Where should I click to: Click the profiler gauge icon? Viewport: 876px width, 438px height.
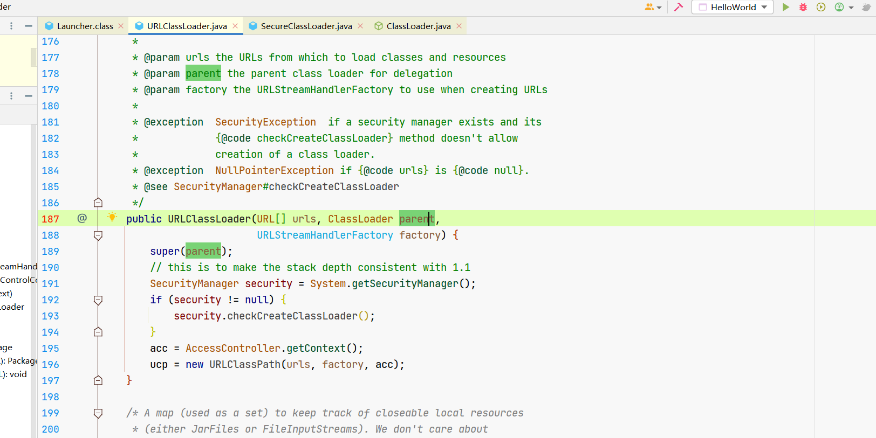[839, 7]
